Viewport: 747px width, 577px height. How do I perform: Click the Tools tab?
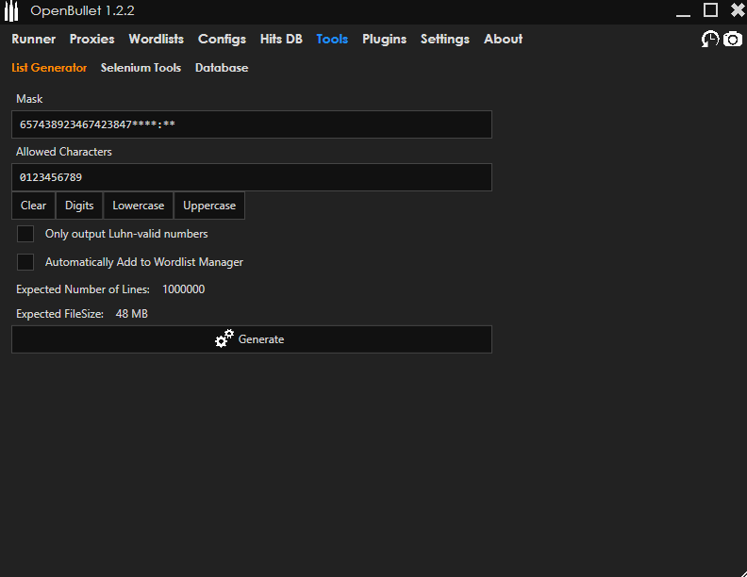(332, 39)
